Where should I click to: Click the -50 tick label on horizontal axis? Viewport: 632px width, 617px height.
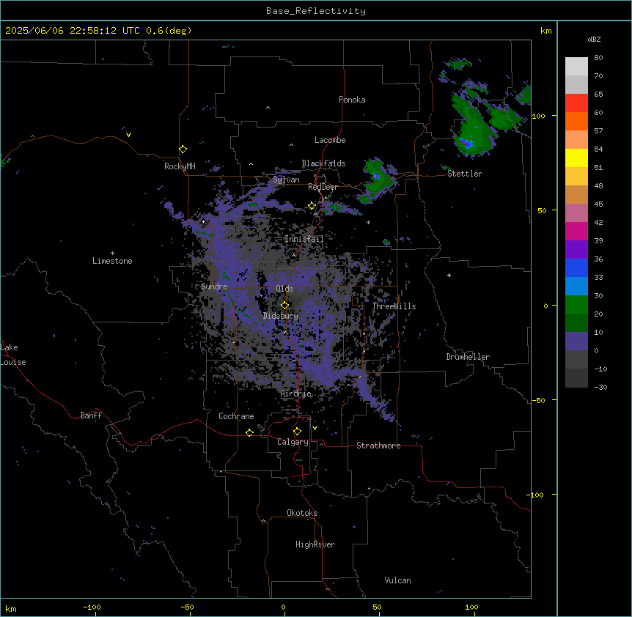point(187,607)
